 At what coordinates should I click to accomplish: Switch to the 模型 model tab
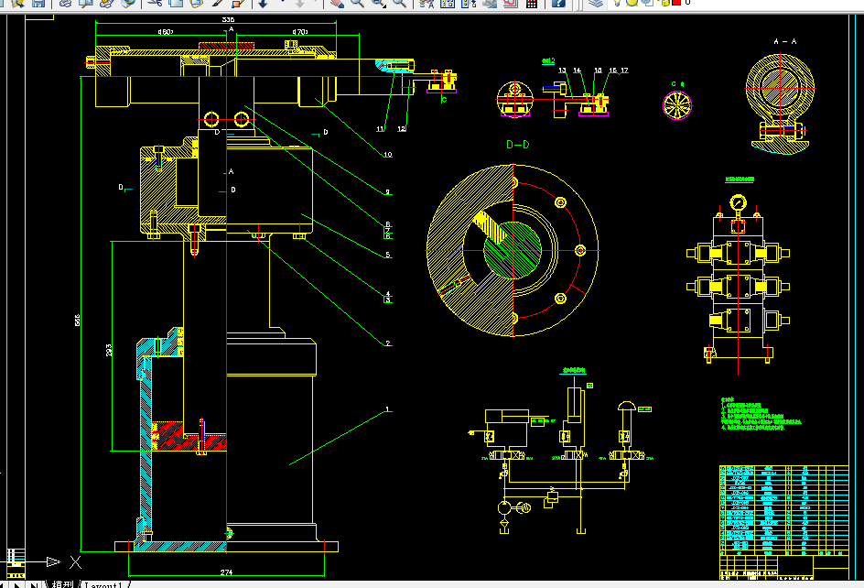pos(62,584)
